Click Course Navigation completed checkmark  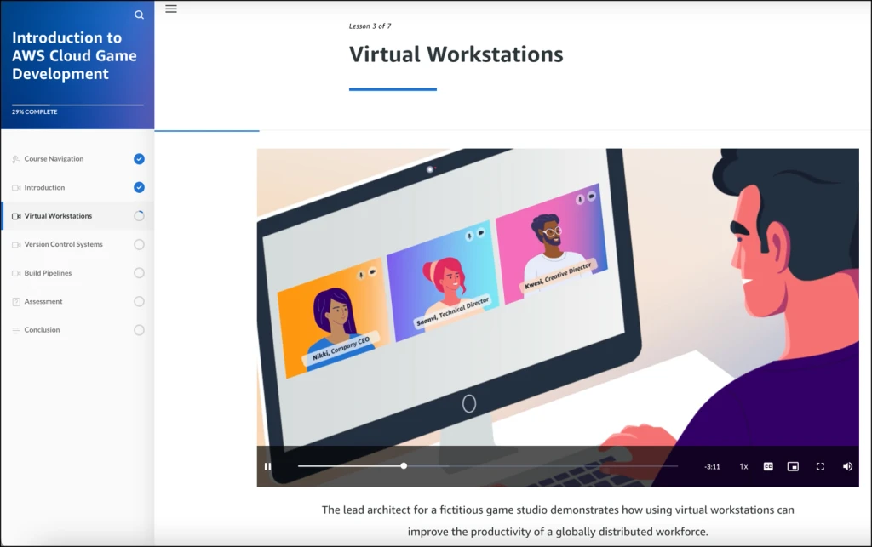139,159
